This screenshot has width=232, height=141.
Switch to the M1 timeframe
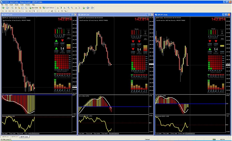[3, 11]
